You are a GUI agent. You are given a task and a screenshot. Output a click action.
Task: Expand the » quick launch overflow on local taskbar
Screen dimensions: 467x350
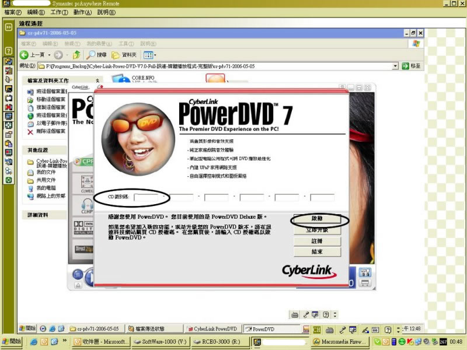[x=64, y=341]
